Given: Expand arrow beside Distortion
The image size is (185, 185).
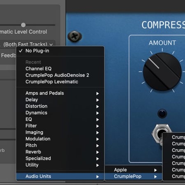Looking at the screenshot, I should coord(97,106).
